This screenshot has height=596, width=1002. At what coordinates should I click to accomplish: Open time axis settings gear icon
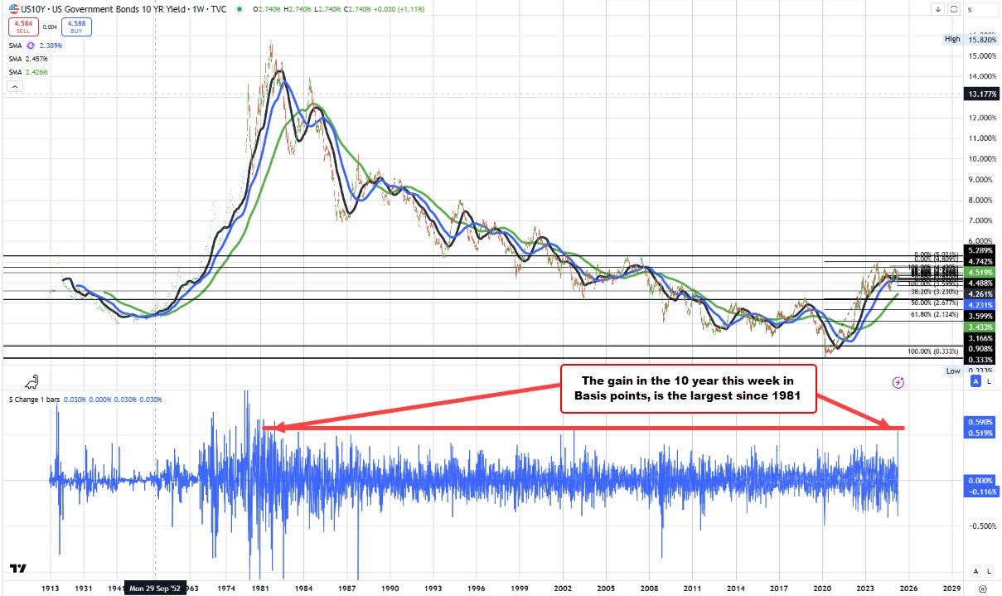pos(983,588)
